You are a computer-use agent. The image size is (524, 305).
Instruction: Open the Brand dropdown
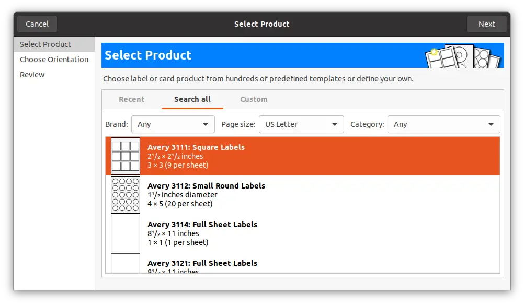(x=173, y=124)
